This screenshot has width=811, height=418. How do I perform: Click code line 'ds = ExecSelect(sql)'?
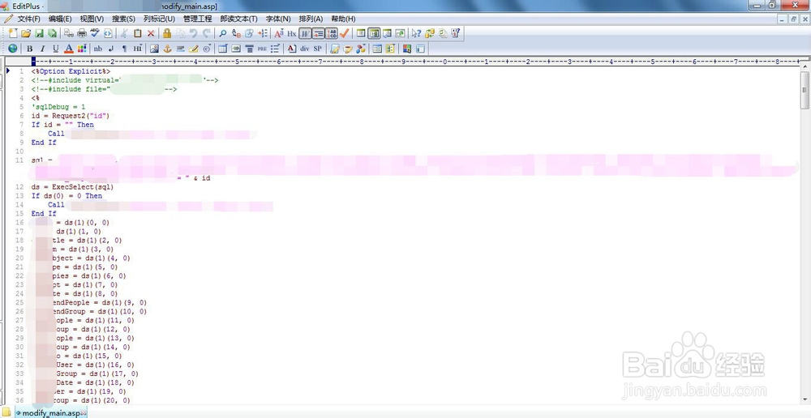click(x=72, y=186)
